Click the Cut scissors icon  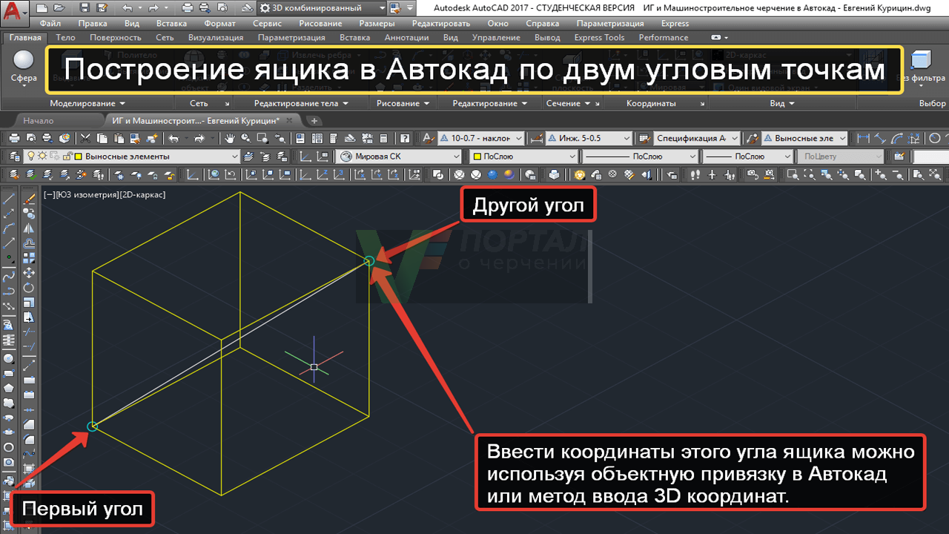[x=86, y=138]
